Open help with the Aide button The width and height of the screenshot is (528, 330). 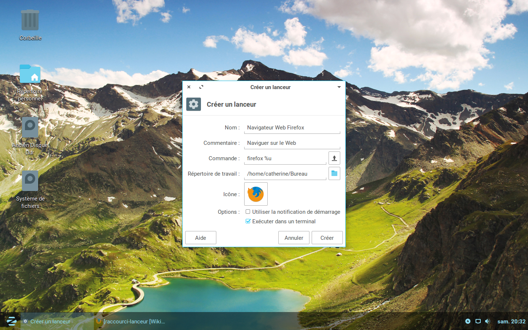point(201,238)
